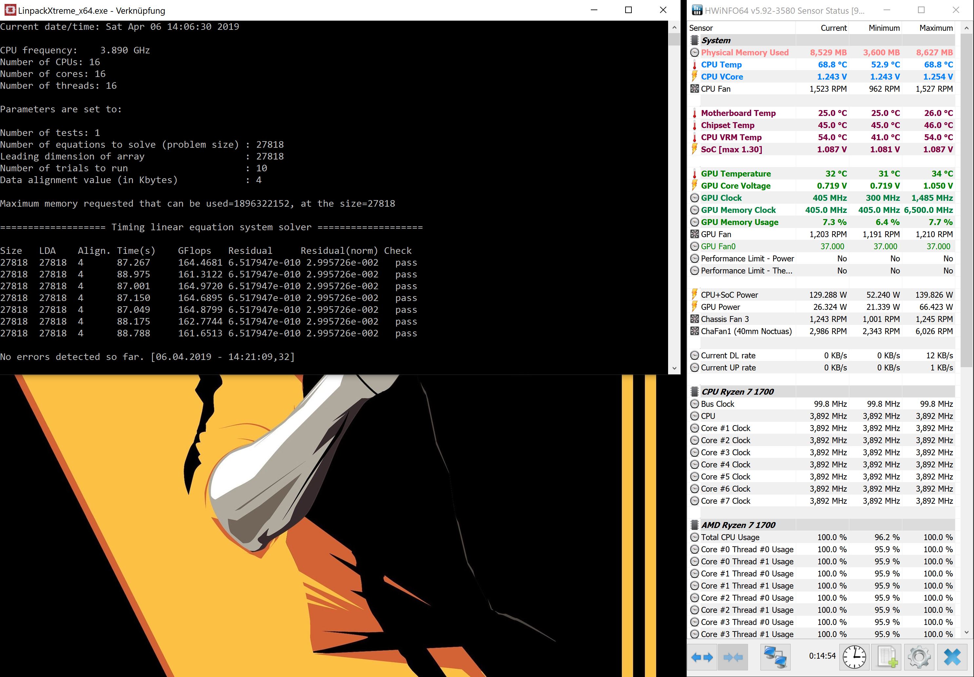974x677 pixels.
Task: Click the Sensor column header
Action: [701, 28]
